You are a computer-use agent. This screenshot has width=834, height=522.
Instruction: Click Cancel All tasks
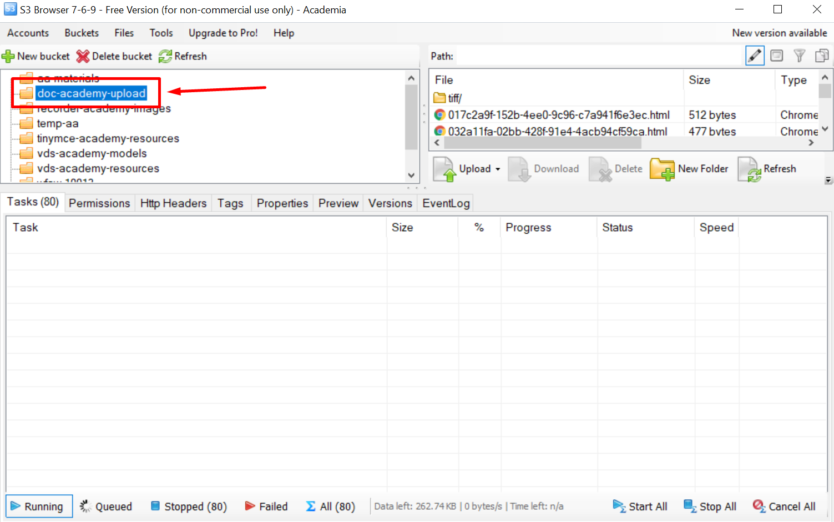tap(784, 506)
